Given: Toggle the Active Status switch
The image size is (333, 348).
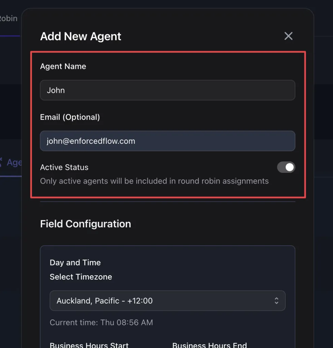Looking at the screenshot, I should click(286, 167).
